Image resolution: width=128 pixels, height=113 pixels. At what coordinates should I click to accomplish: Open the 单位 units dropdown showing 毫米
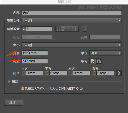pos(105,53)
